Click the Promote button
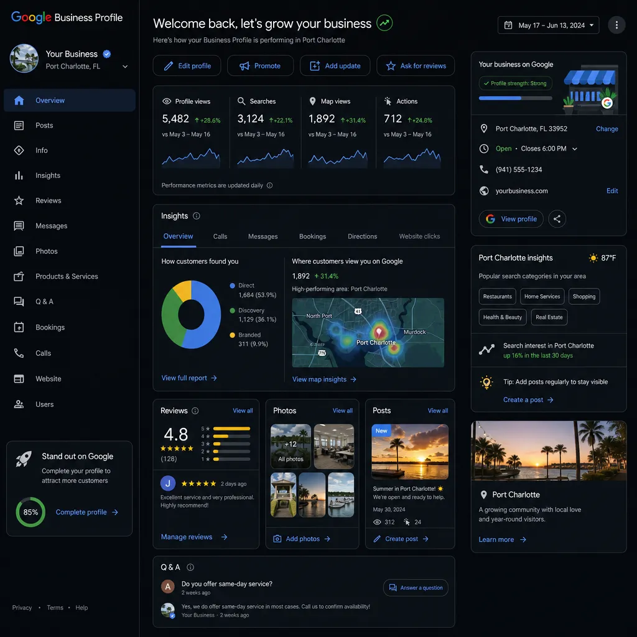This screenshot has height=637, width=637. point(261,66)
